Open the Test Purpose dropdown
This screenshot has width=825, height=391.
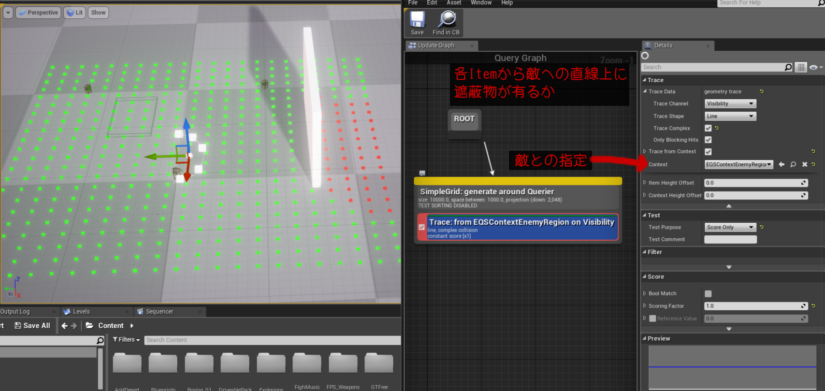click(x=730, y=227)
